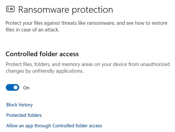Click the 'Controlled folder access' section heading
The width and height of the screenshot is (175, 132).
42,54
